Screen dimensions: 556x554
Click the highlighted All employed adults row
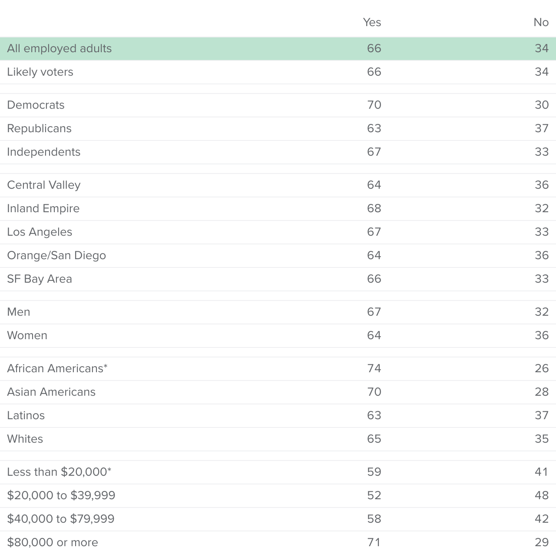(x=278, y=48)
